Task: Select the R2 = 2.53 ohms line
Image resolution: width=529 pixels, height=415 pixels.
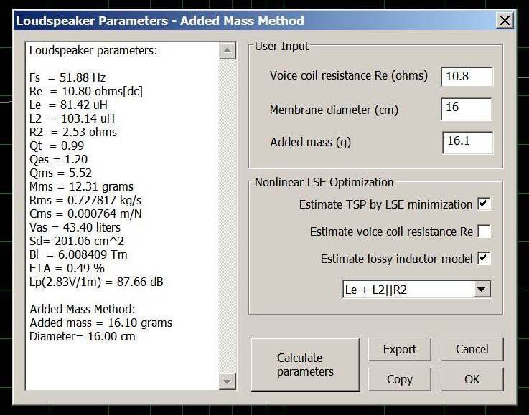Action: 73,132
